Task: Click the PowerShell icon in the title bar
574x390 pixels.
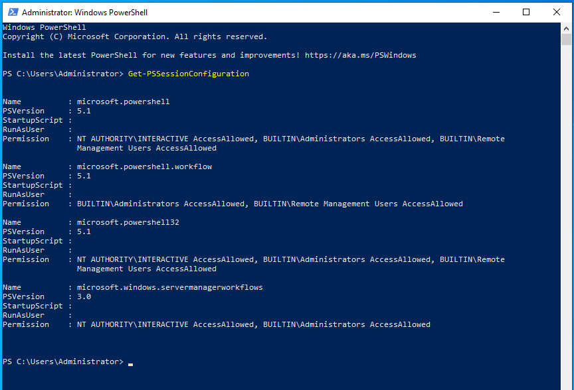Action: point(11,12)
